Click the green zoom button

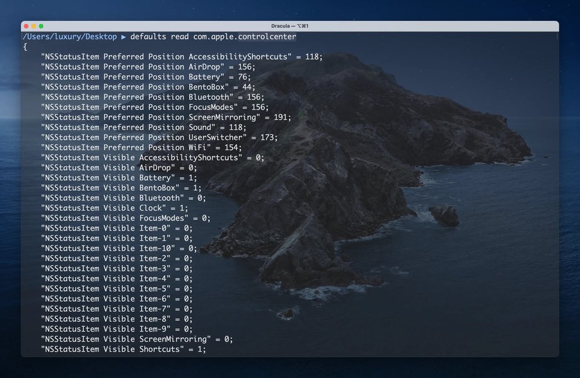click(x=40, y=26)
